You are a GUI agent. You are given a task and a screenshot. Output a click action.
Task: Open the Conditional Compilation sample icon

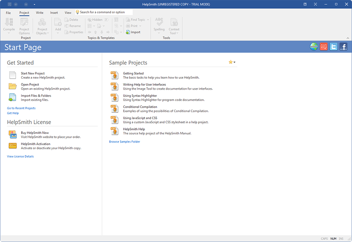[115, 108]
